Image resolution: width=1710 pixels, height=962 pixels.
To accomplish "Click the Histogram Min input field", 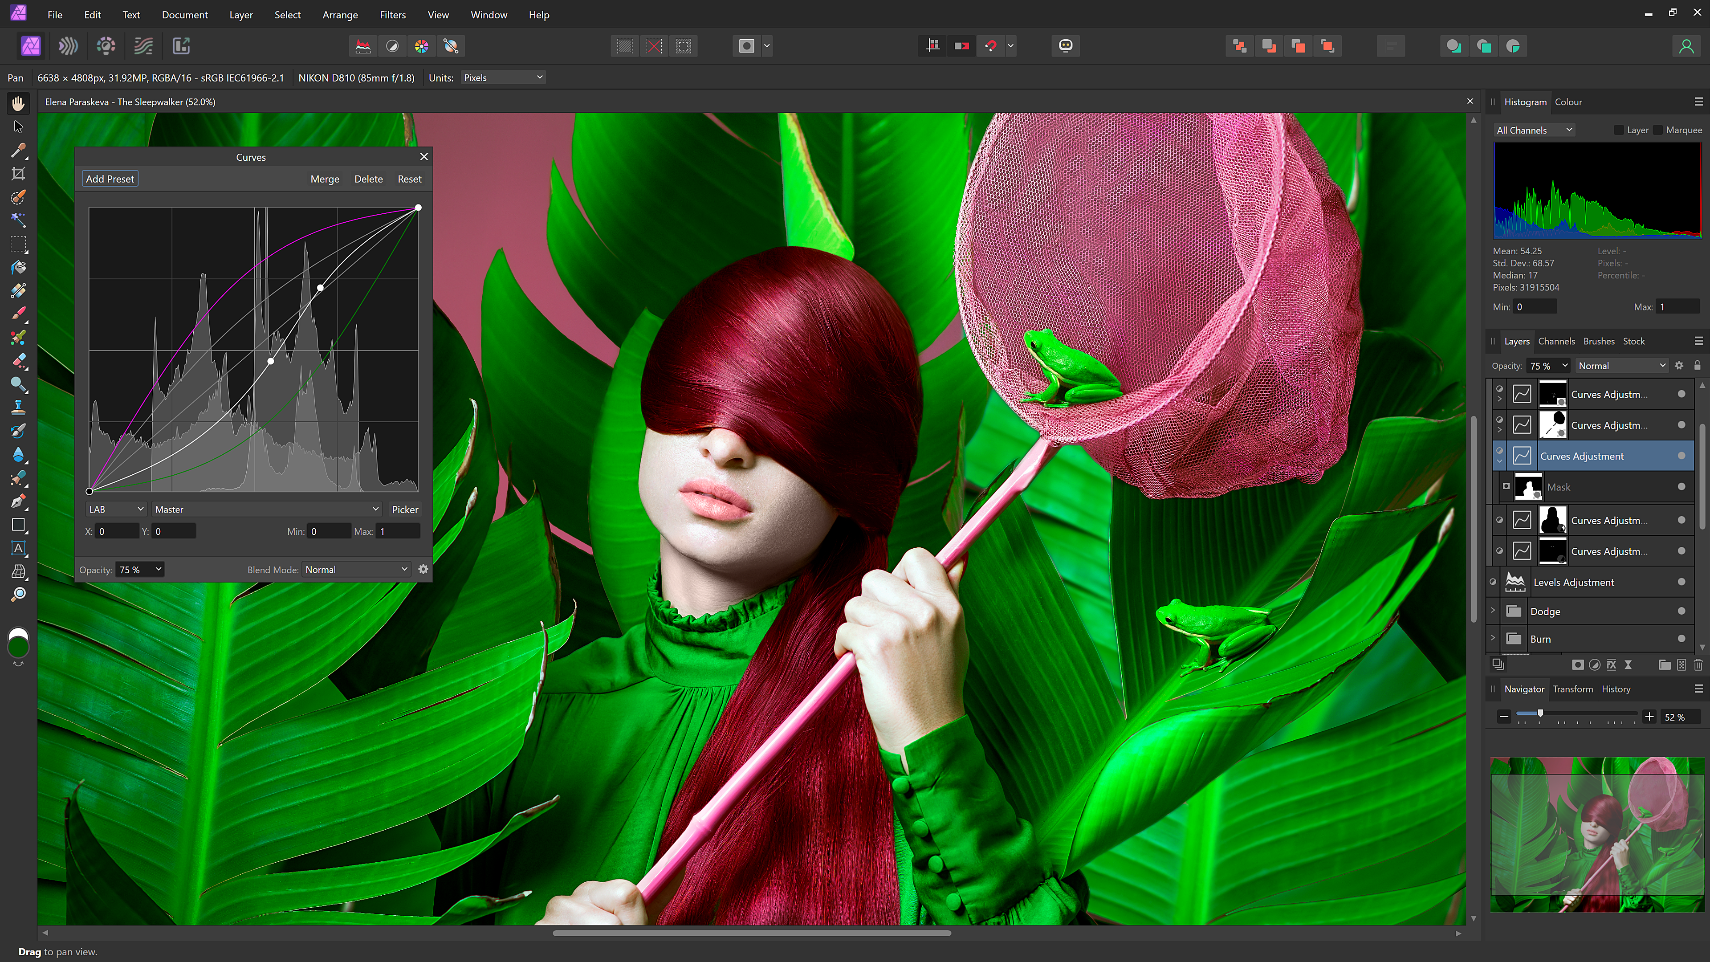I will click(x=1535, y=307).
